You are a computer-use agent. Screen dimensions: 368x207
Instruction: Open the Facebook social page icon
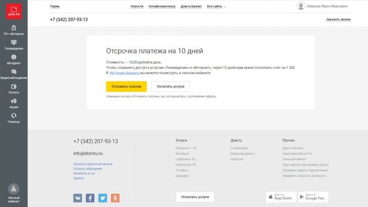[90, 198]
